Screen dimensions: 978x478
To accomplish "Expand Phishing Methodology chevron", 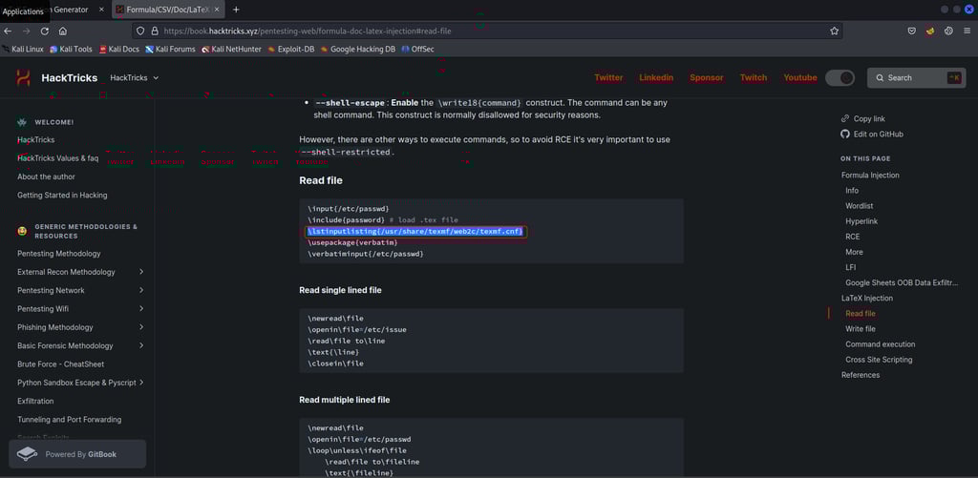I will (141, 327).
